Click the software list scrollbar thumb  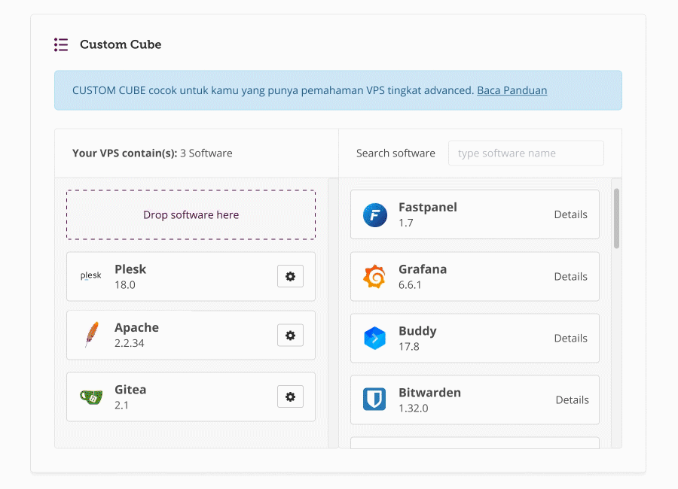point(616,219)
